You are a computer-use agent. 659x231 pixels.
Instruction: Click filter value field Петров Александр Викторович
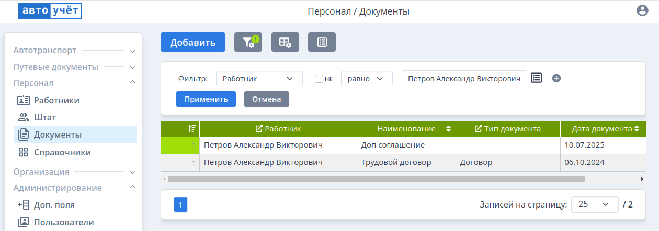coord(464,79)
